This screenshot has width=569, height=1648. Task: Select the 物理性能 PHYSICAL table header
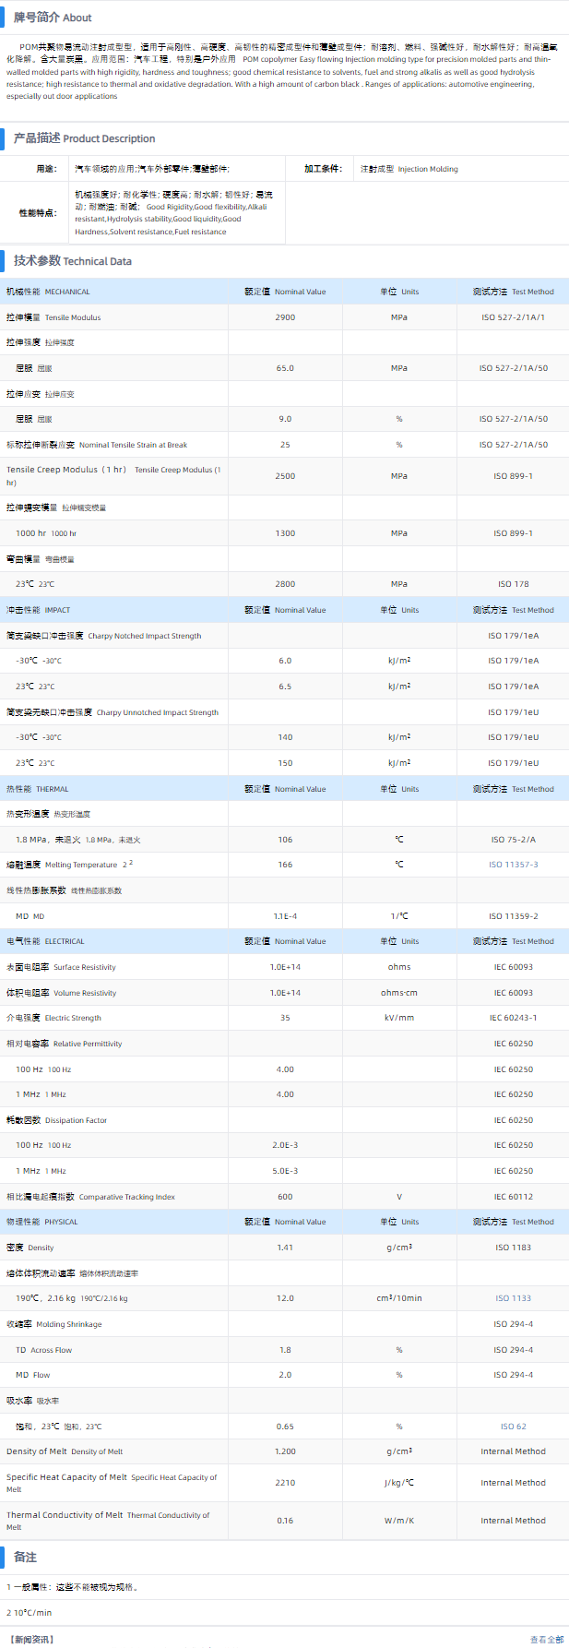[41, 1222]
